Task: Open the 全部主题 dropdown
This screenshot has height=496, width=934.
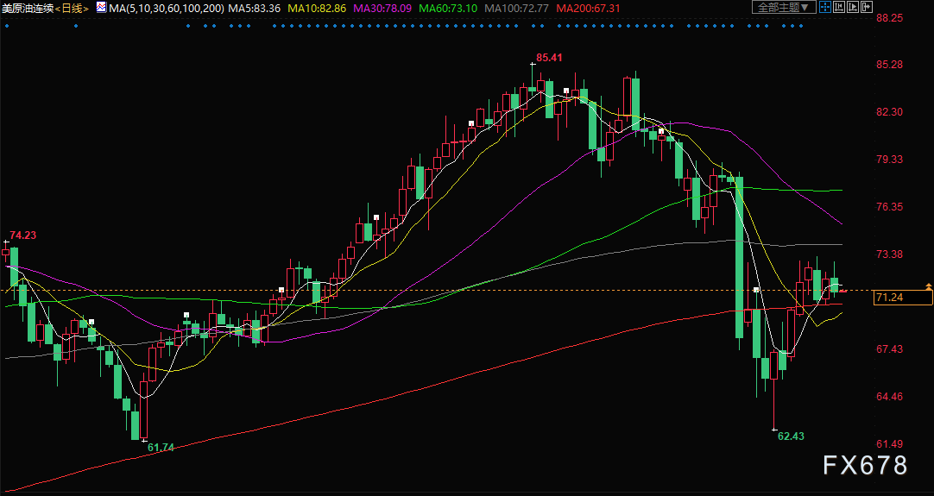Action: point(784,8)
